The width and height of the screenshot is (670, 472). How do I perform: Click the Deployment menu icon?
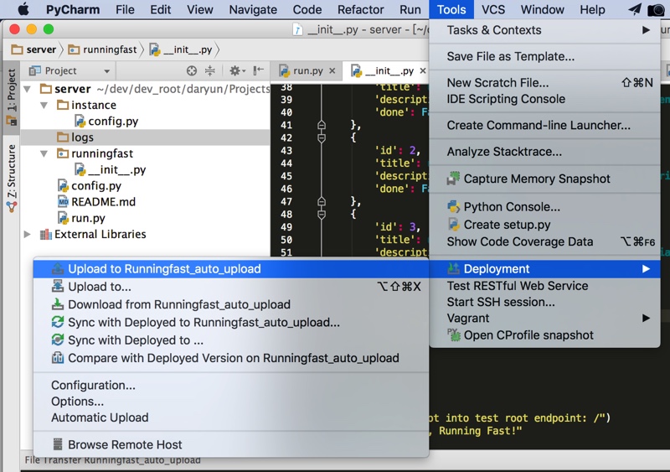point(453,269)
